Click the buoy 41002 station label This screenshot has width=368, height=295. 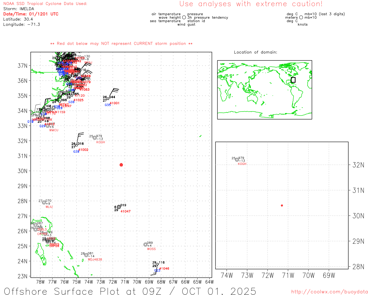(x=83, y=150)
